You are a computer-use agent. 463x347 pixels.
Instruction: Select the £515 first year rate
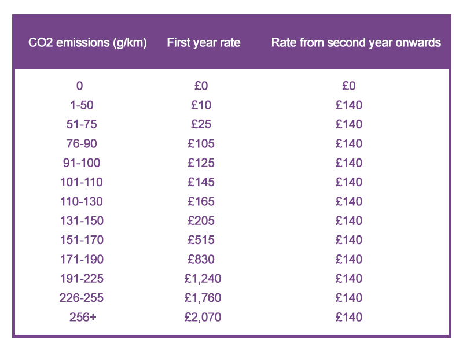(x=201, y=240)
